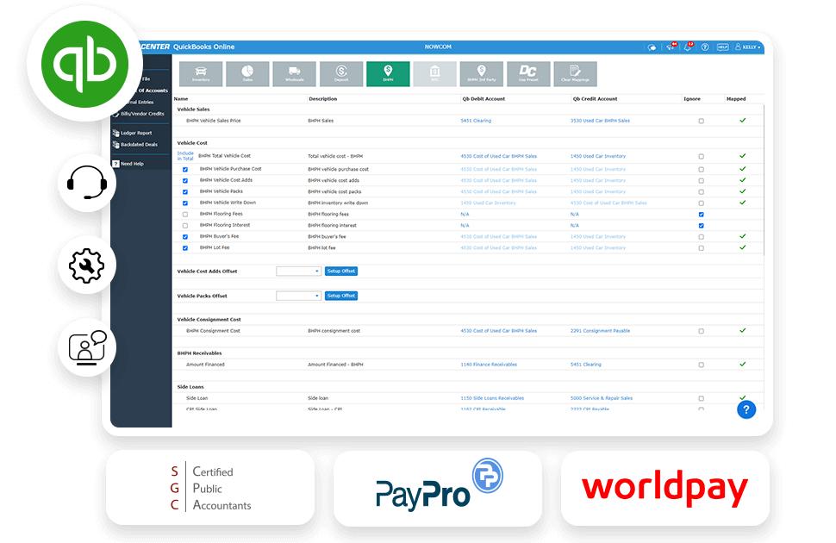Screen dimensions: 836x543
Task: Click the Qb Debit Account column header
Action: 483,99
